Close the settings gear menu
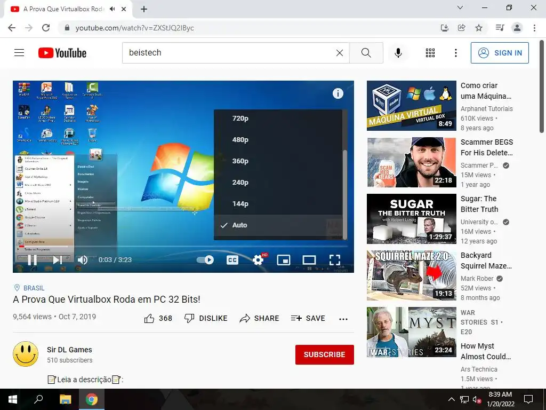Image resolution: width=546 pixels, height=410 pixels. [x=259, y=260]
